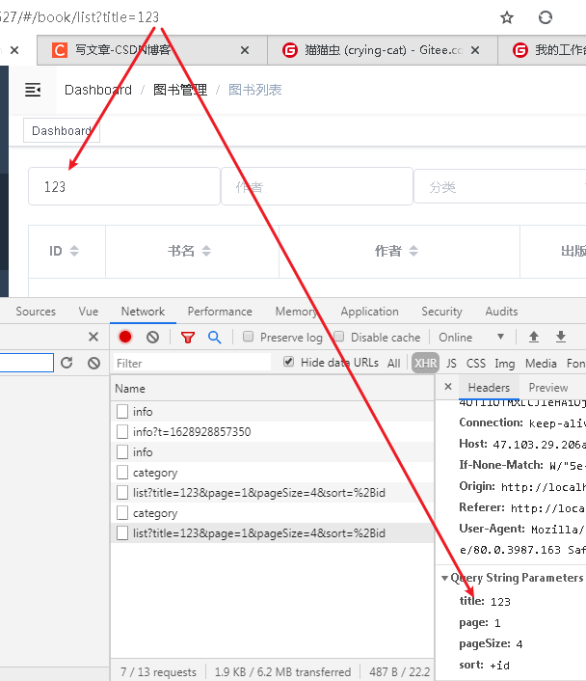Screen dimensions: 586x681
Task: Filter requests by CSS type
Action: pos(476,363)
